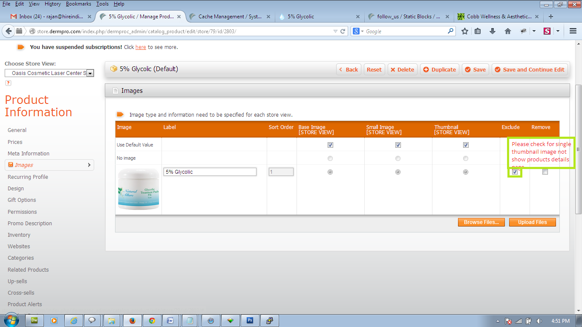Image resolution: width=582 pixels, height=327 pixels.
Task: Delete the product with Delete button
Action: point(402,69)
